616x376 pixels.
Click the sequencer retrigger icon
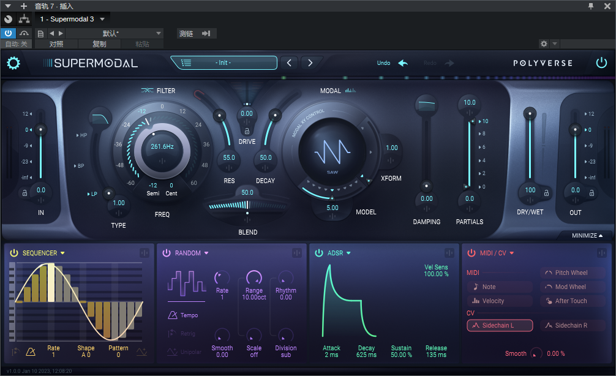pos(15,352)
